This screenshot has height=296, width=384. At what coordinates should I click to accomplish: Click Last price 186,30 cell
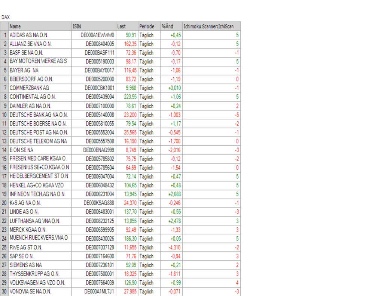(127, 239)
